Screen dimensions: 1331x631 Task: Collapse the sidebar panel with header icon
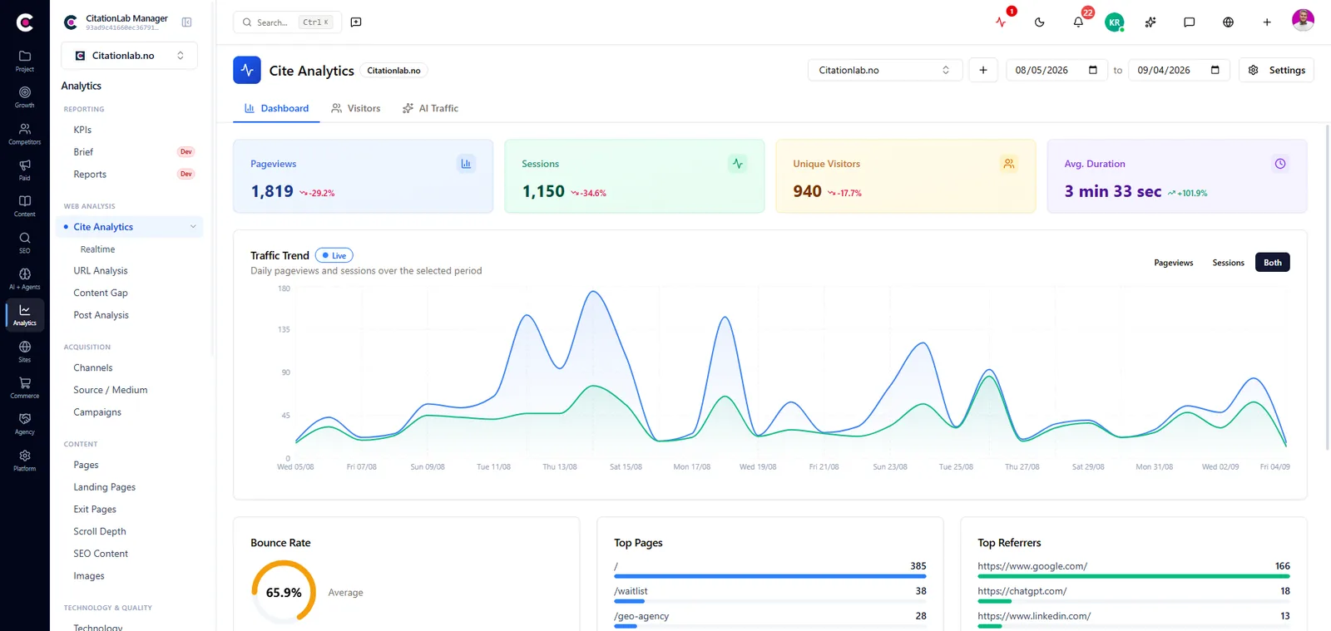(187, 22)
